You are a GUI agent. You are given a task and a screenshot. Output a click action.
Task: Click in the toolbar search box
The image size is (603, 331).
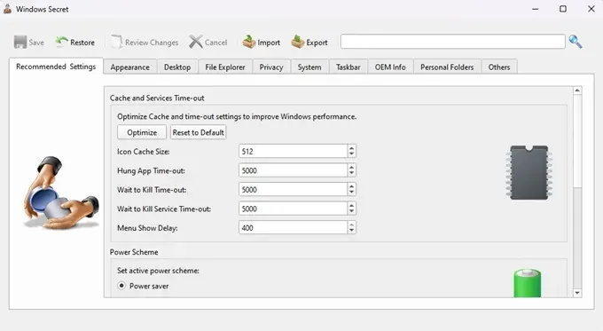(452, 42)
